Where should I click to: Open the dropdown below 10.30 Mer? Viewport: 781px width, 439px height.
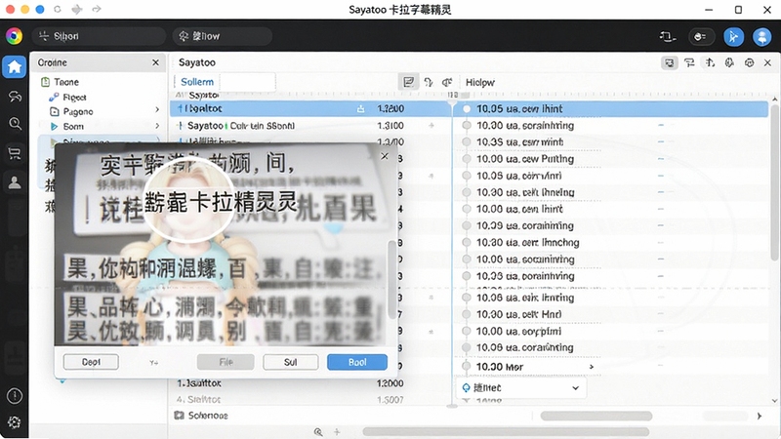[521, 387]
